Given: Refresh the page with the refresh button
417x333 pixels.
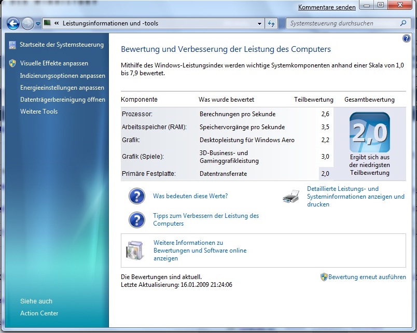Looking at the screenshot, I should pyautogui.click(x=271, y=24).
